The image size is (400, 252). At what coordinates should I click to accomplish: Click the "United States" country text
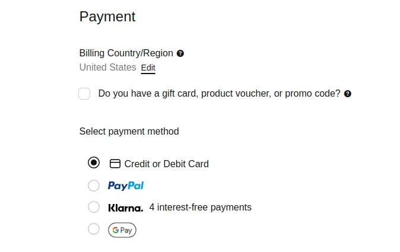coord(107,68)
